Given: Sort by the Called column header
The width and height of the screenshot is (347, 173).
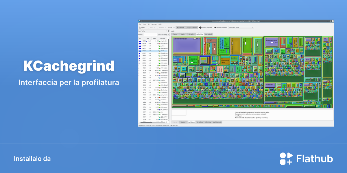Looking at the screenshot, I should coord(155,39).
